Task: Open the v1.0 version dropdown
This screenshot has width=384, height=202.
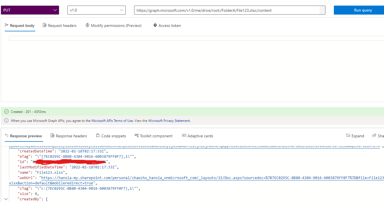Action: coord(97,10)
